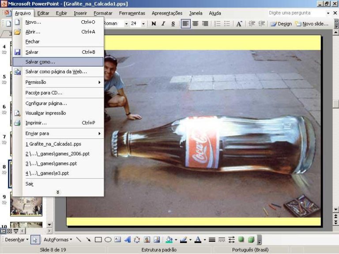
Task: Open font name dropdown arrow
Action: 126,24
